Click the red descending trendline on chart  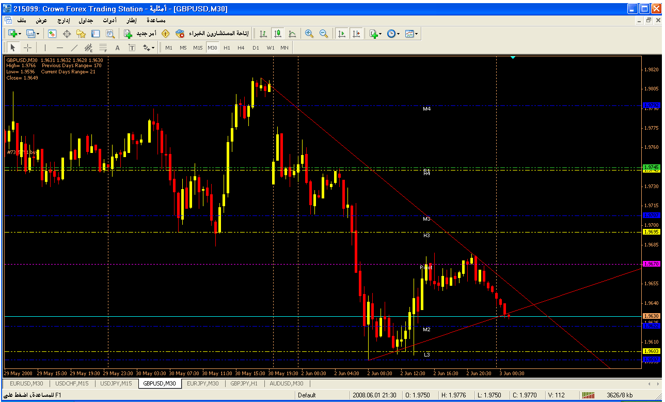(361, 162)
